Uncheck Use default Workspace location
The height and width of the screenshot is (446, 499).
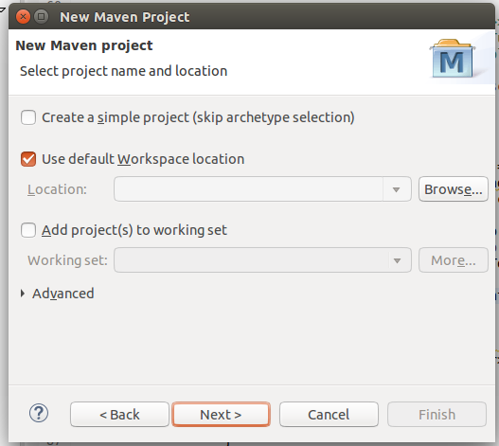click(x=28, y=159)
